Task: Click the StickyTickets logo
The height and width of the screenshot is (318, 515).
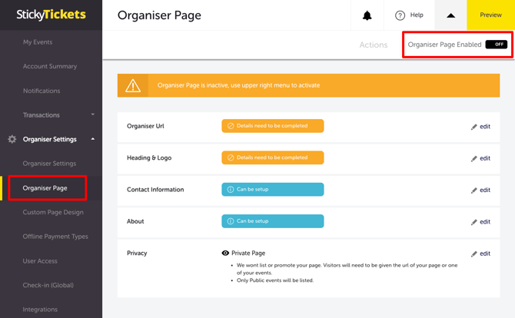Action: [51, 15]
